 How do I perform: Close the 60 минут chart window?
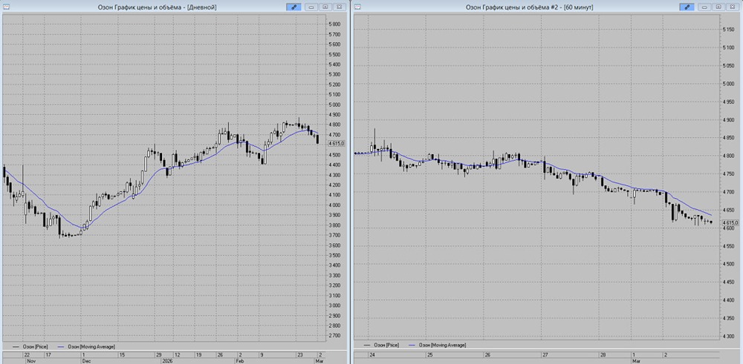(x=733, y=7)
